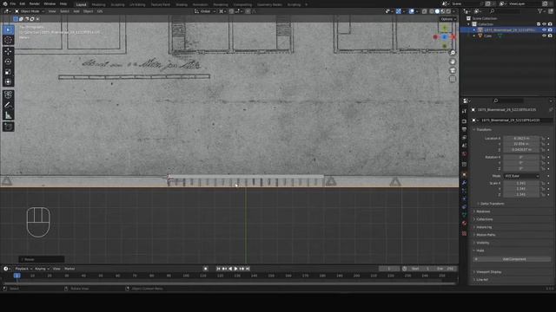
Task: Select the Rotate tool
Action: [x=8, y=62]
